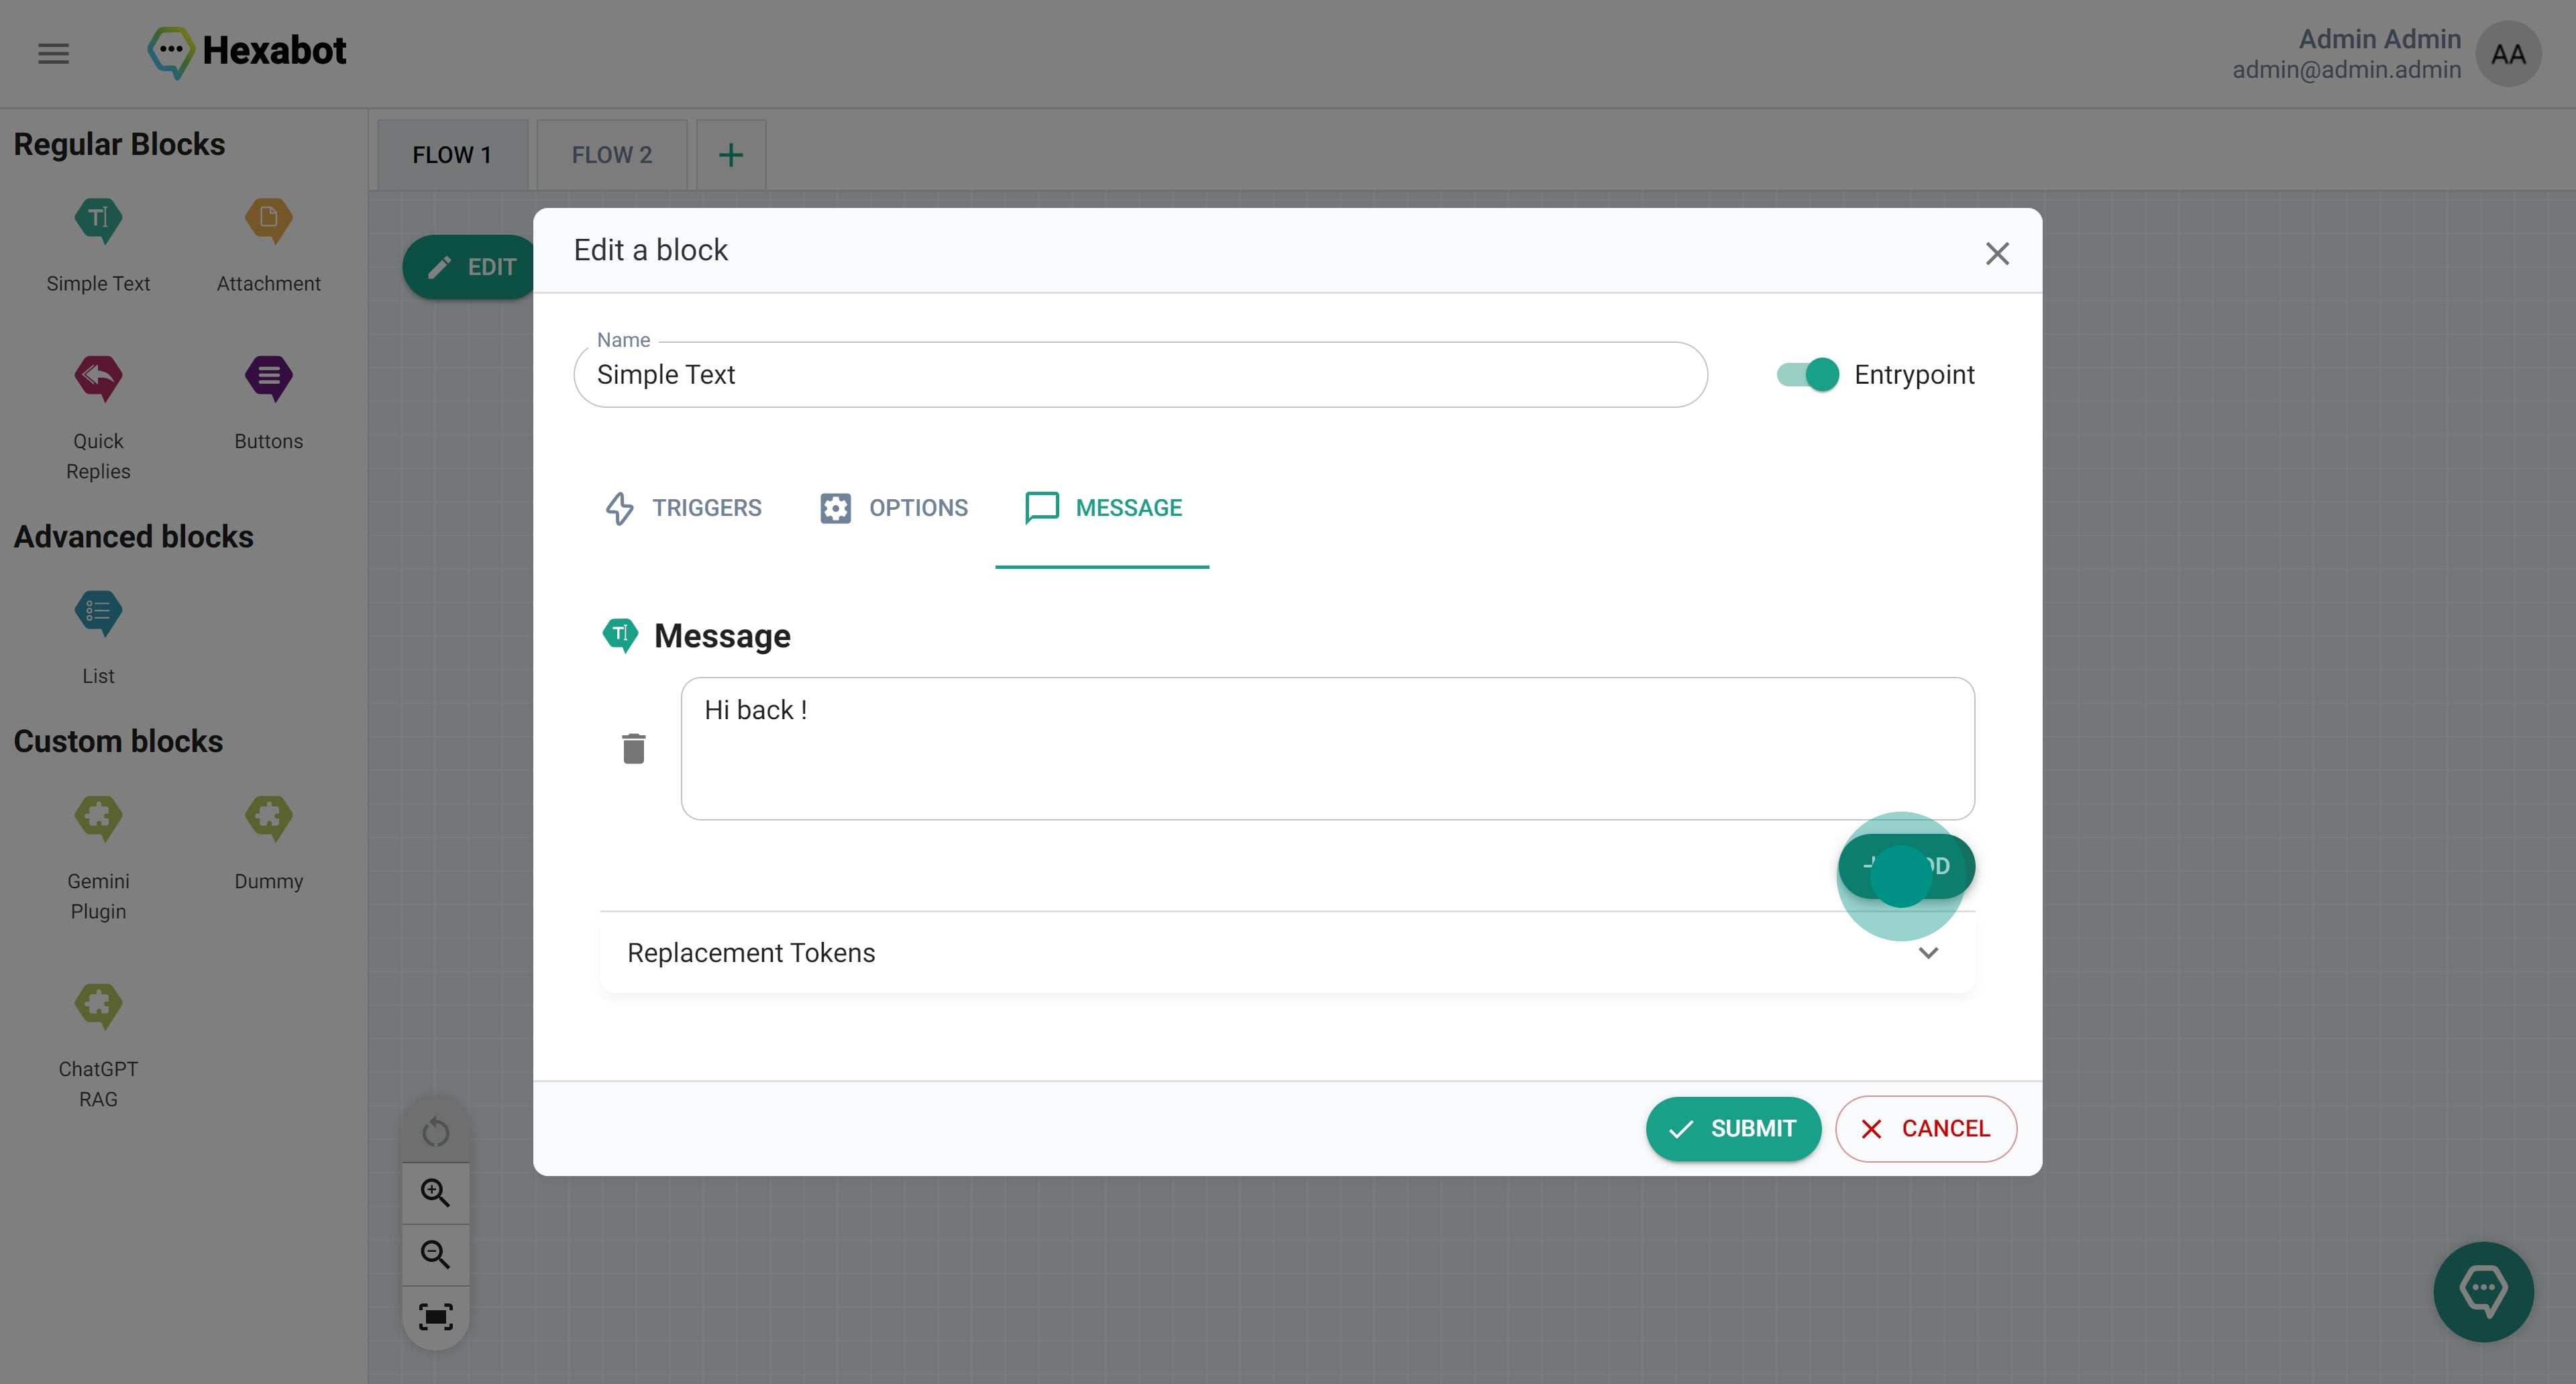Open the Admin Admin avatar menu
Screen dimensions: 2576x1384
(2508, 54)
